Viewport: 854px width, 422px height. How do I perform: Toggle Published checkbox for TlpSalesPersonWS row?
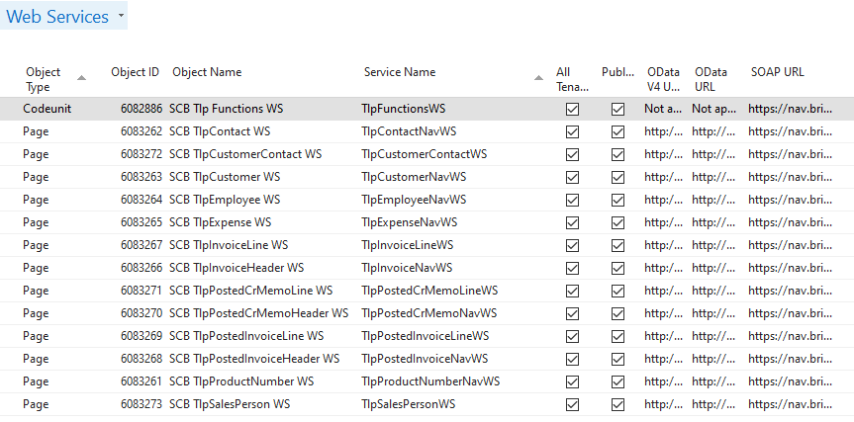point(617,404)
